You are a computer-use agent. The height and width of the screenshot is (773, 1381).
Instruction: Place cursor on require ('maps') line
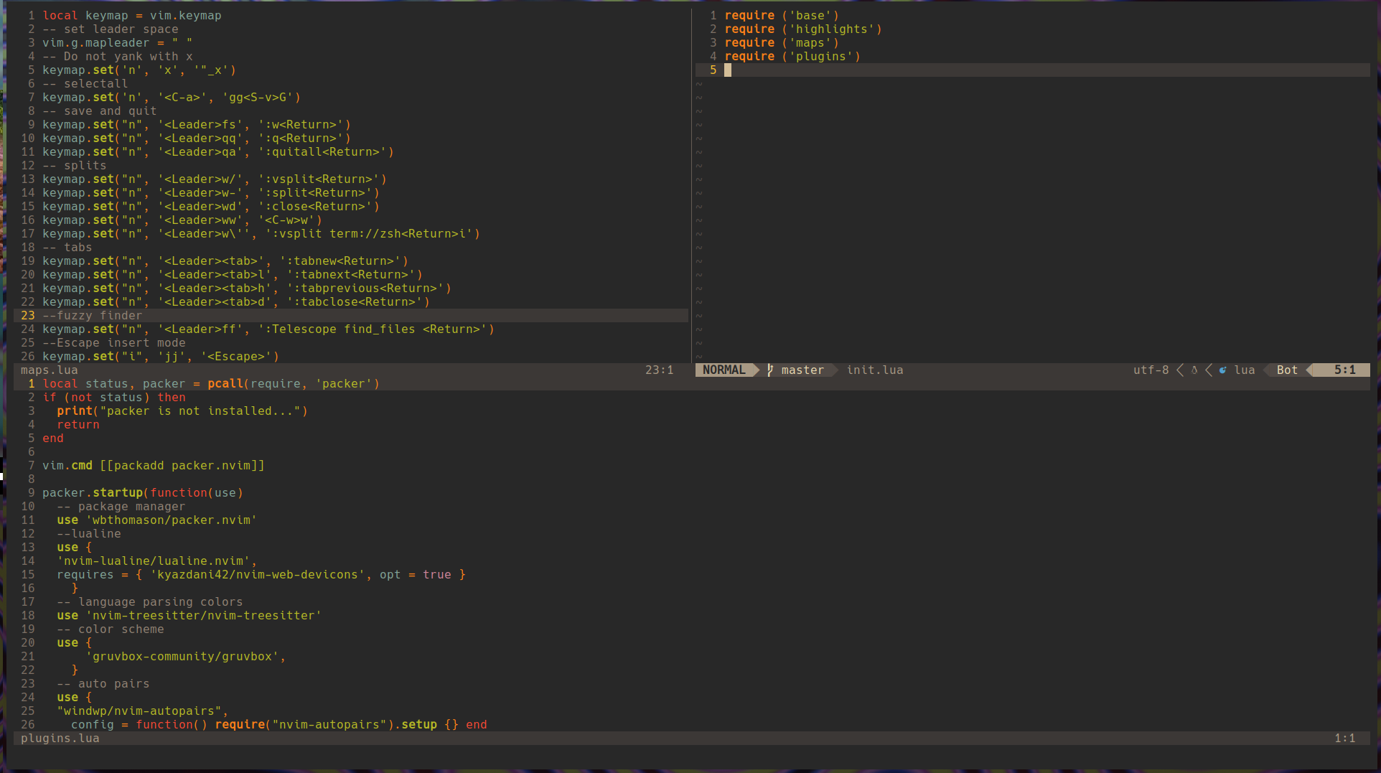tap(781, 43)
